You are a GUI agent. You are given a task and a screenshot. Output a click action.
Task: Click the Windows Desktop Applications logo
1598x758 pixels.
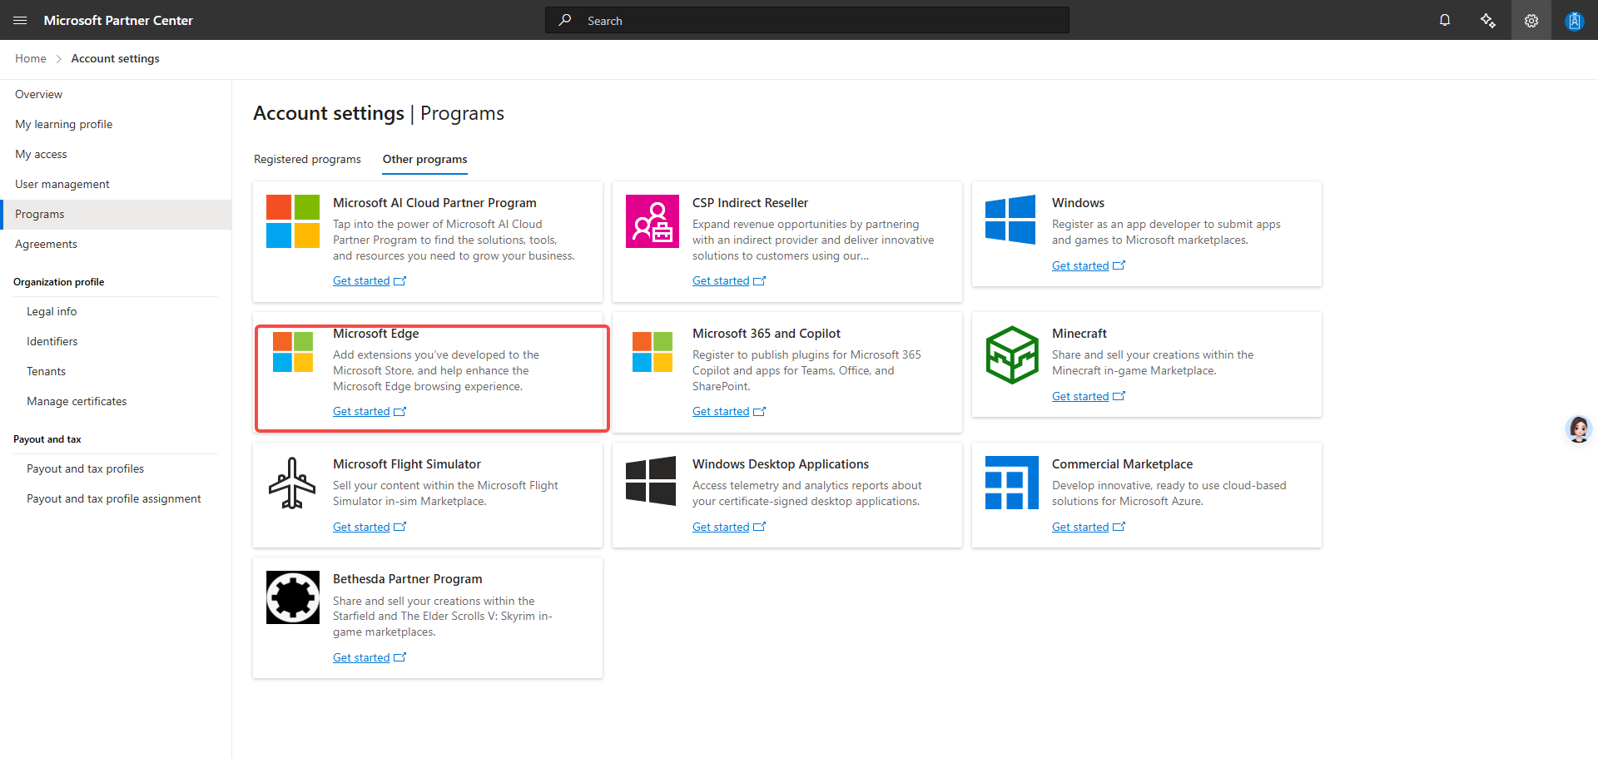[x=651, y=481]
